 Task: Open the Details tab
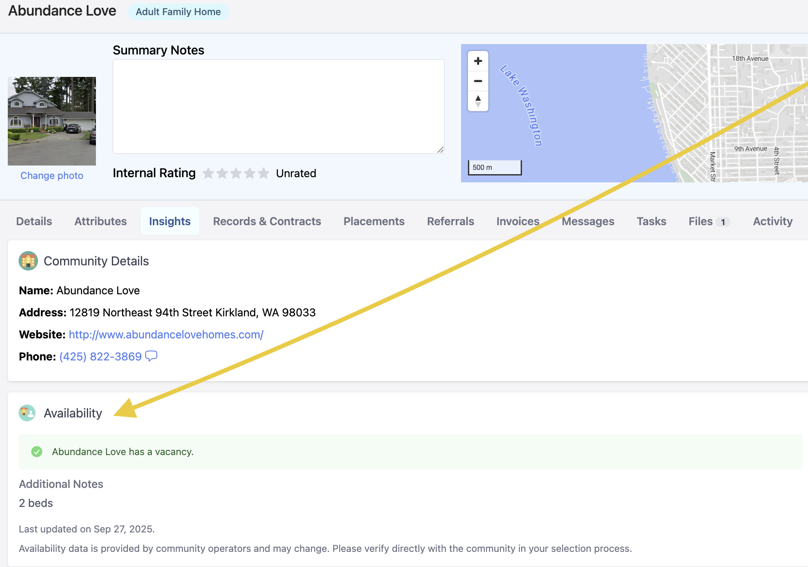pyautogui.click(x=34, y=221)
